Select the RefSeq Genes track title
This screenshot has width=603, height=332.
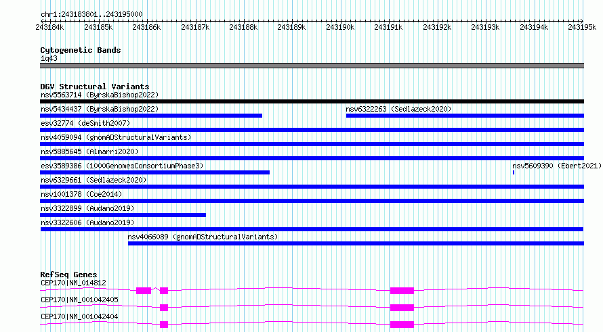[69, 275]
